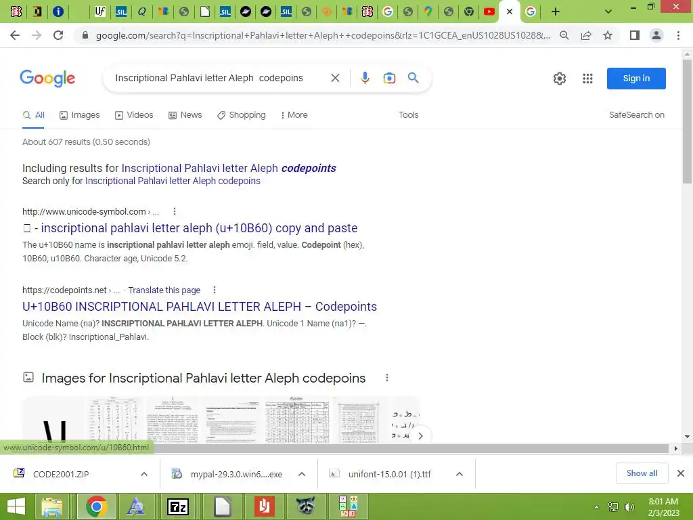Show hidden system tray icons

pyautogui.click(x=596, y=507)
